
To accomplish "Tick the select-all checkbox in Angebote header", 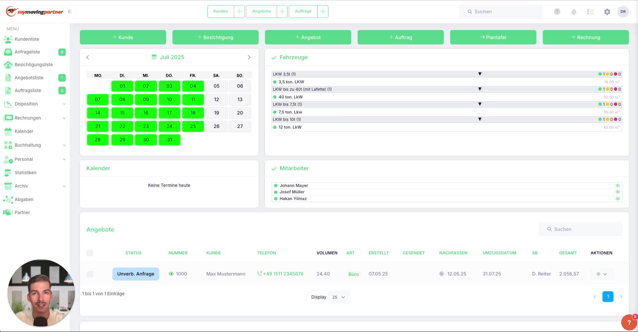I will point(90,253).
